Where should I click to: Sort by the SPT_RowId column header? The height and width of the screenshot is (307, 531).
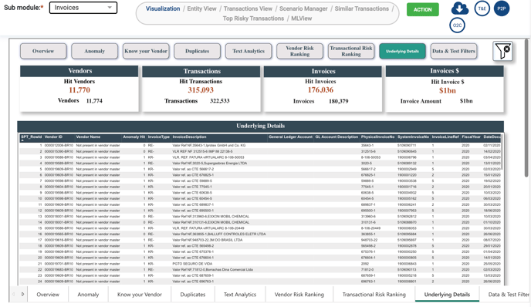(31, 137)
